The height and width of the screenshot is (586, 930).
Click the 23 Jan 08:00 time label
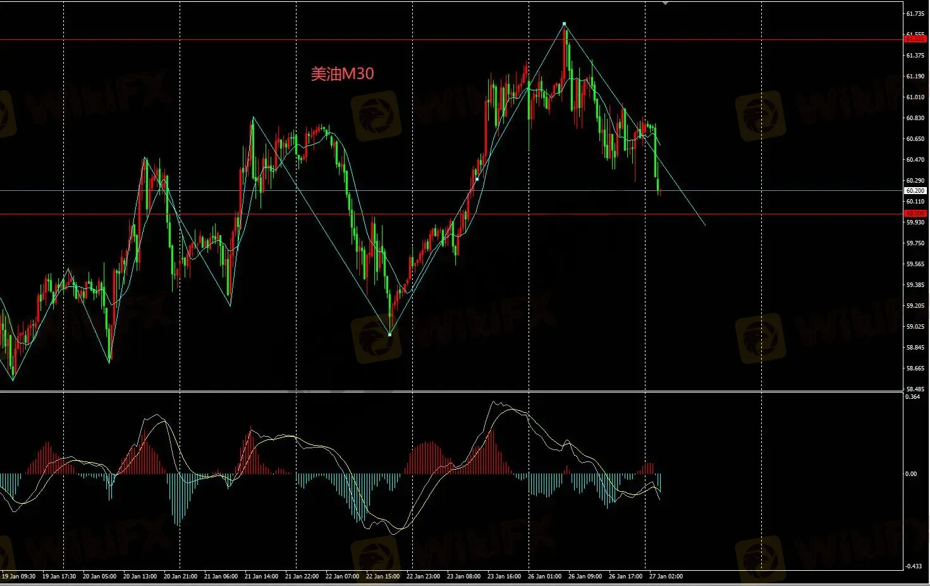[x=464, y=577]
